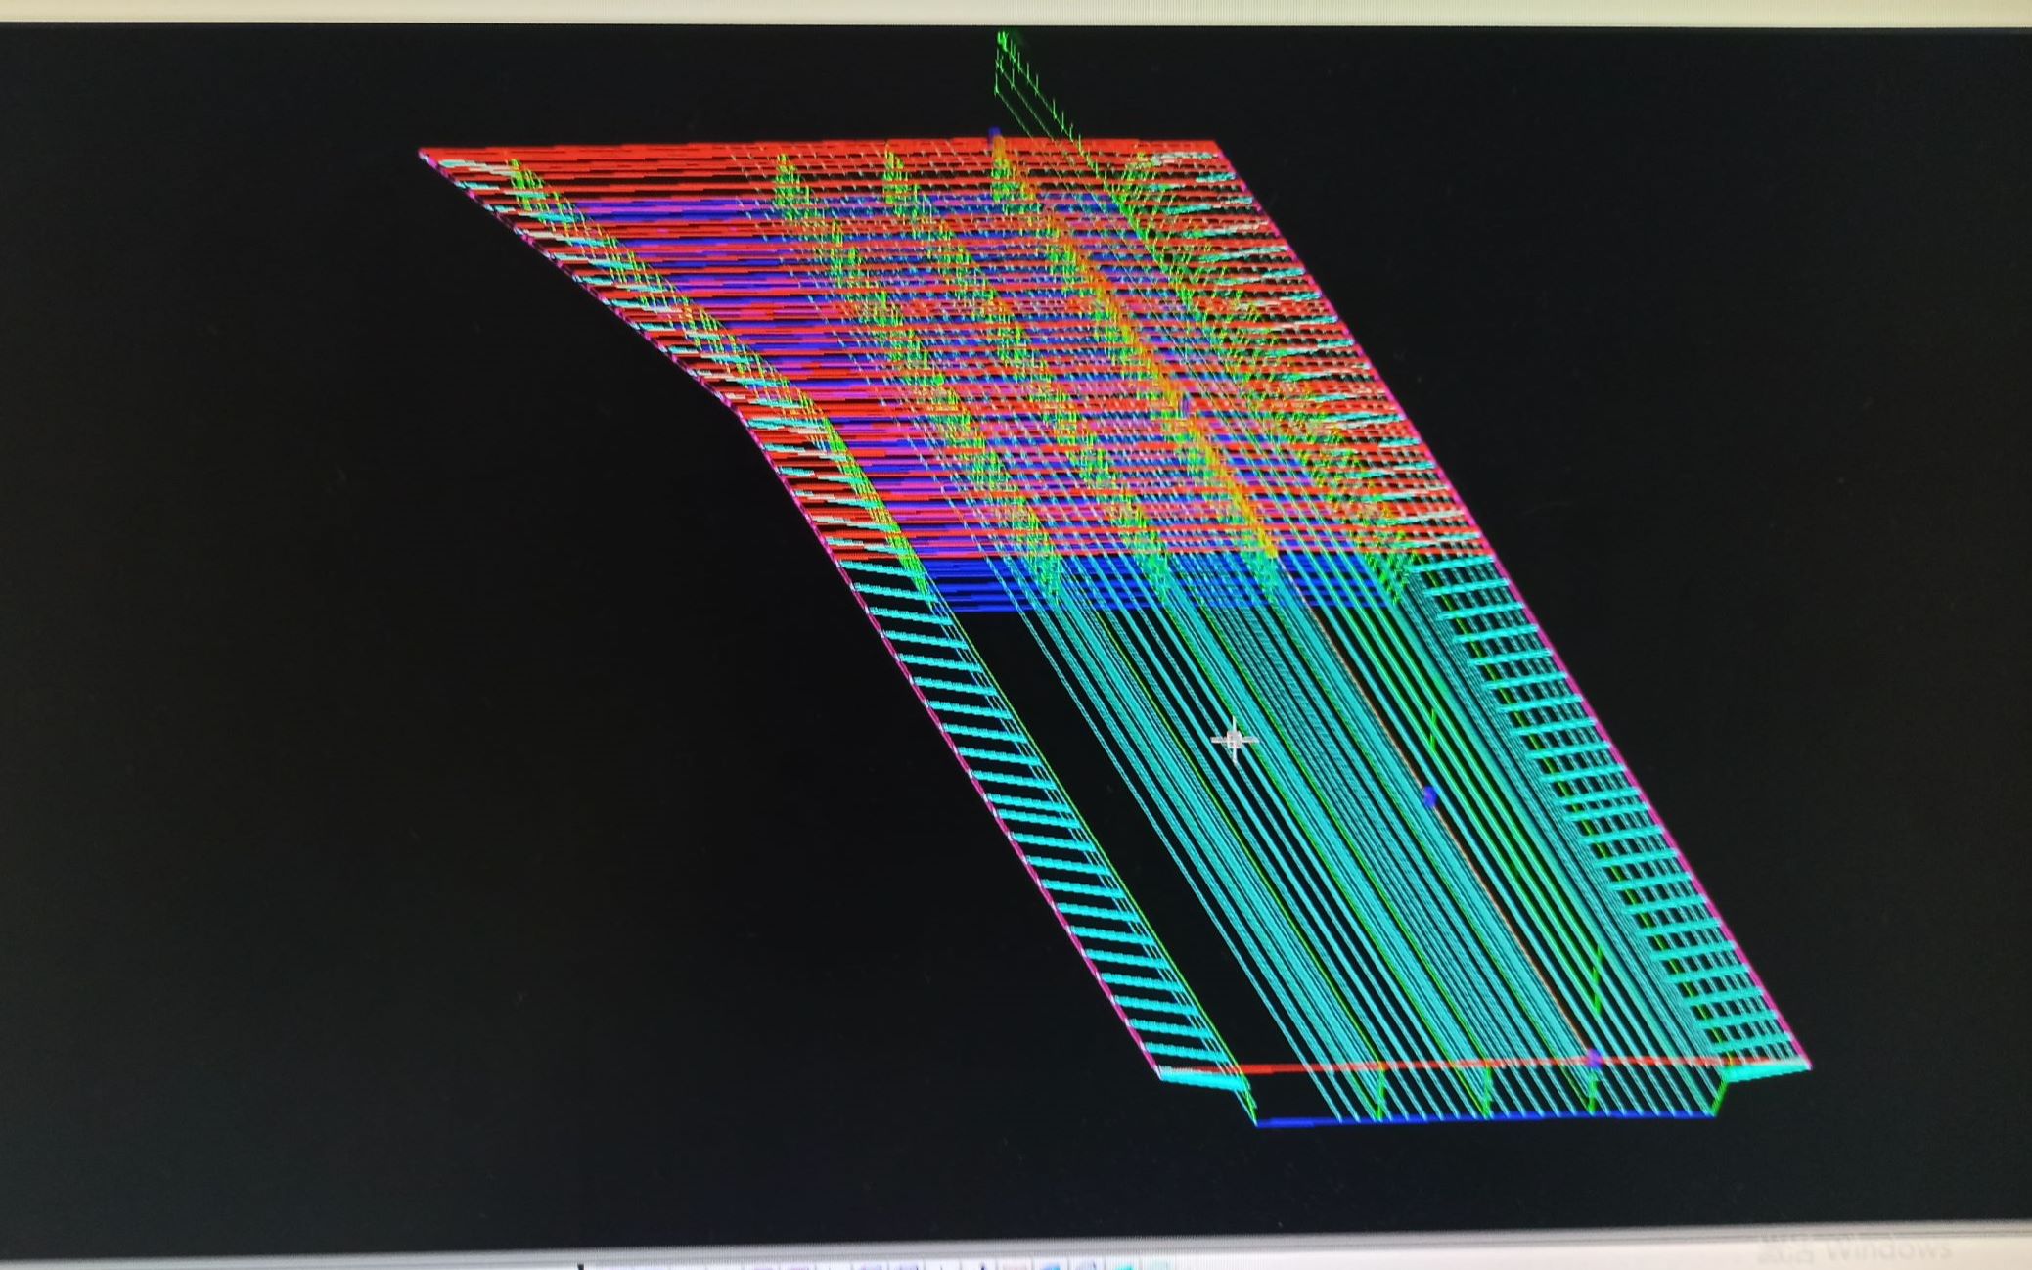Click the green vertical tick in cyan area

pyautogui.click(x=1434, y=726)
